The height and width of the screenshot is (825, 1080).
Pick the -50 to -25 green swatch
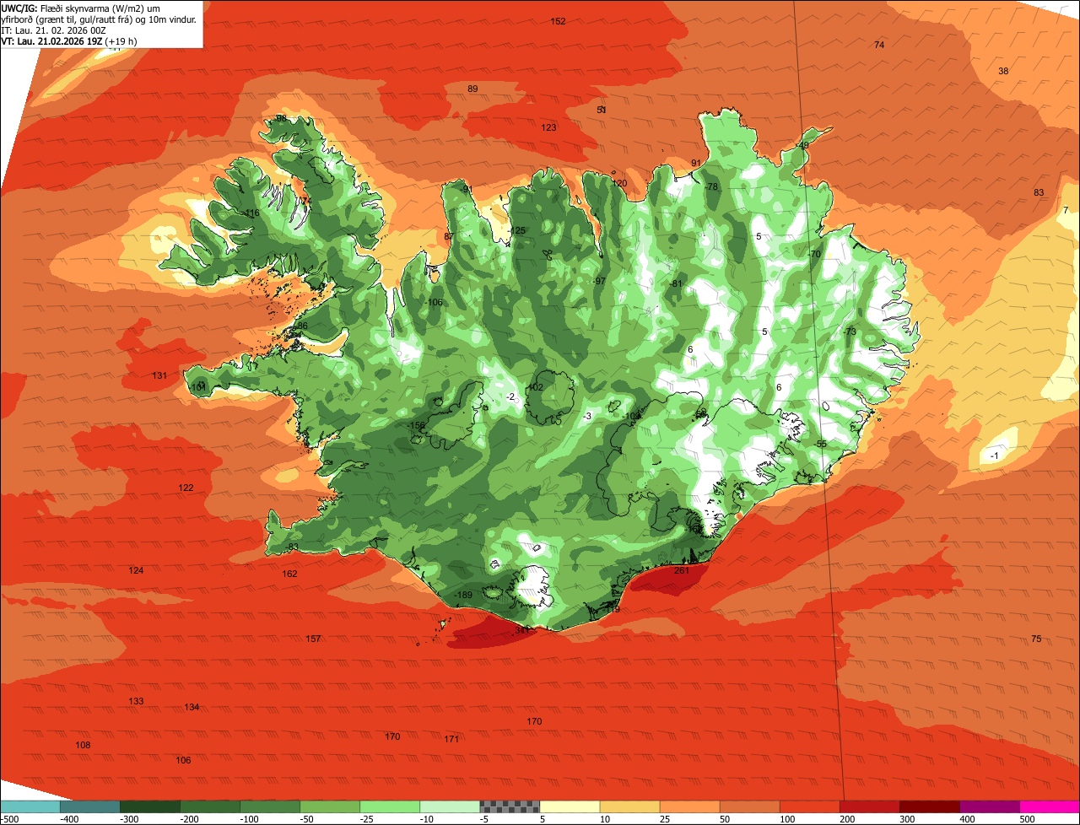[329, 806]
